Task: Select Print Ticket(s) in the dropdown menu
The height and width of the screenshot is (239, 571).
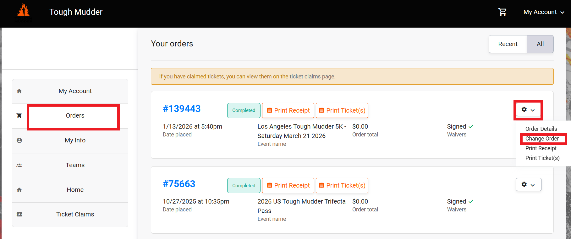Action: tap(542, 158)
